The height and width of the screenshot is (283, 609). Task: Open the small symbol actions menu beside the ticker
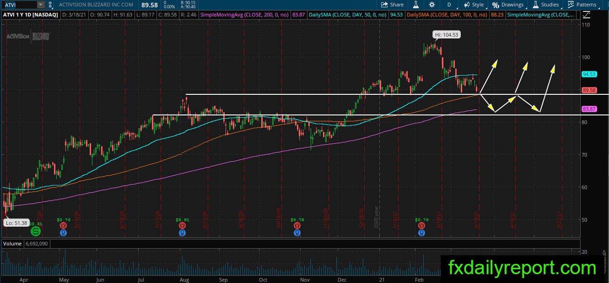pos(50,5)
